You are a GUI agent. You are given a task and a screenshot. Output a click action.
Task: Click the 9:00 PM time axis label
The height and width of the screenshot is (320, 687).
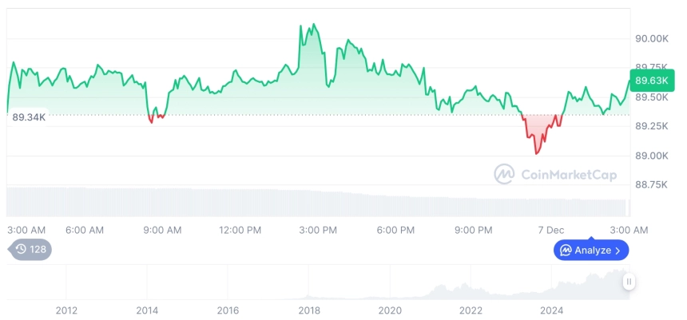click(473, 230)
